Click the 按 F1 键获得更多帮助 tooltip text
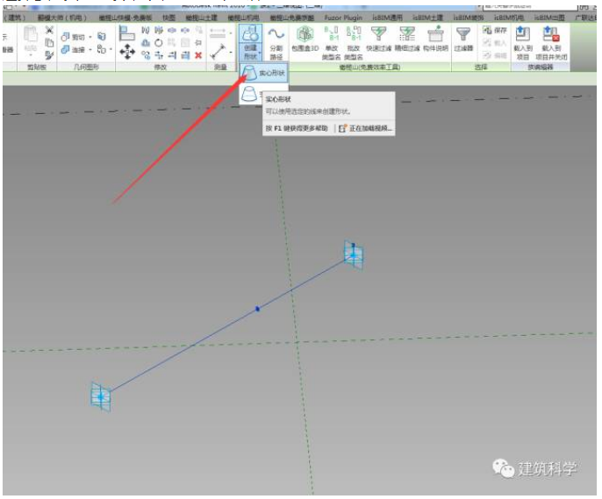Image resolution: width=602 pixels, height=499 pixels. click(x=297, y=128)
